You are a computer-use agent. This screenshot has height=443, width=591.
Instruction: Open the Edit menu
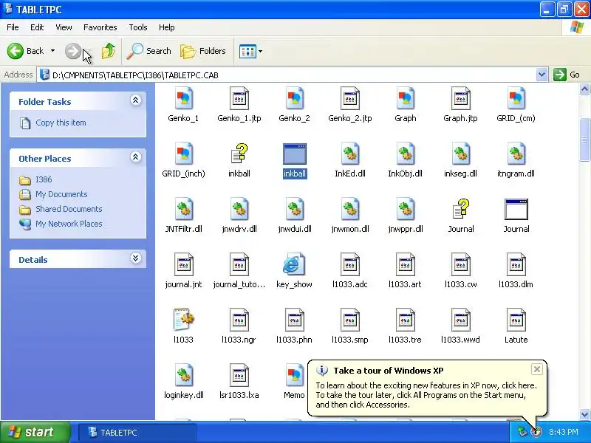[x=37, y=27]
